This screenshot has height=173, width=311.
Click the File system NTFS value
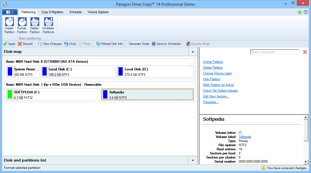pos(243,145)
